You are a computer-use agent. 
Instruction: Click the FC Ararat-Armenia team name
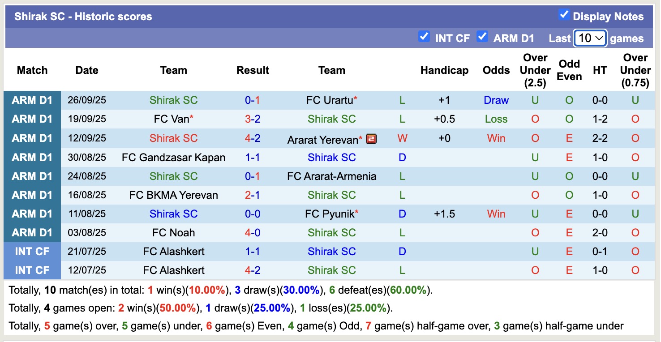[x=332, y=176]
